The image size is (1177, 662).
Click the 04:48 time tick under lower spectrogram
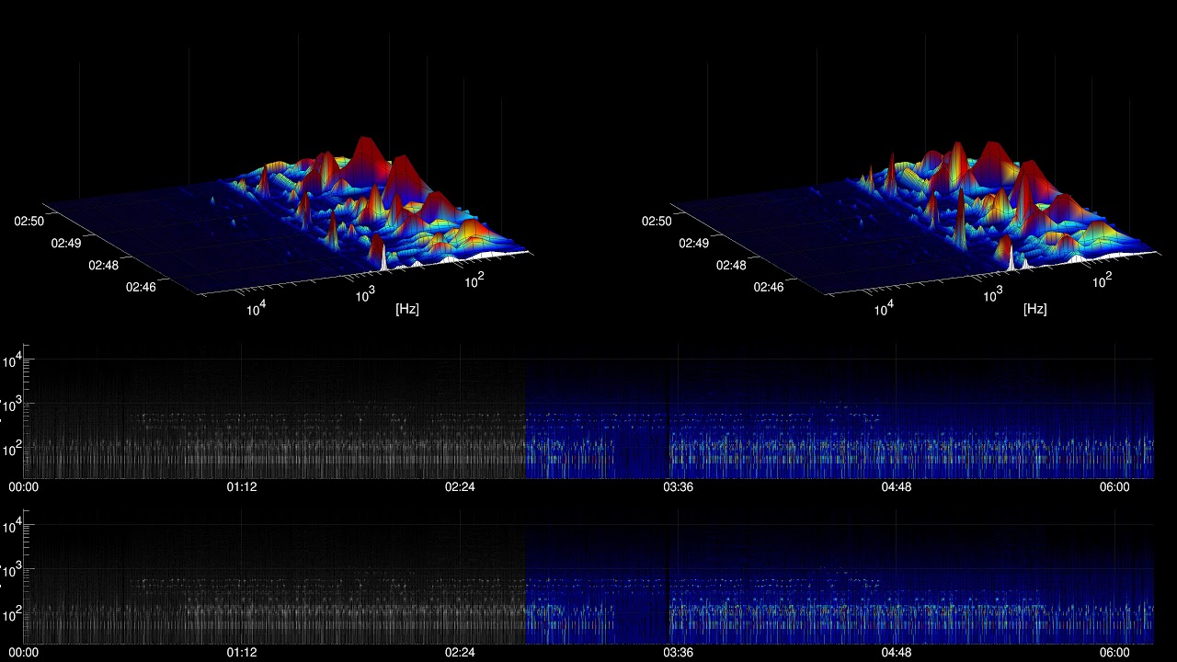[x=897, y=653]
